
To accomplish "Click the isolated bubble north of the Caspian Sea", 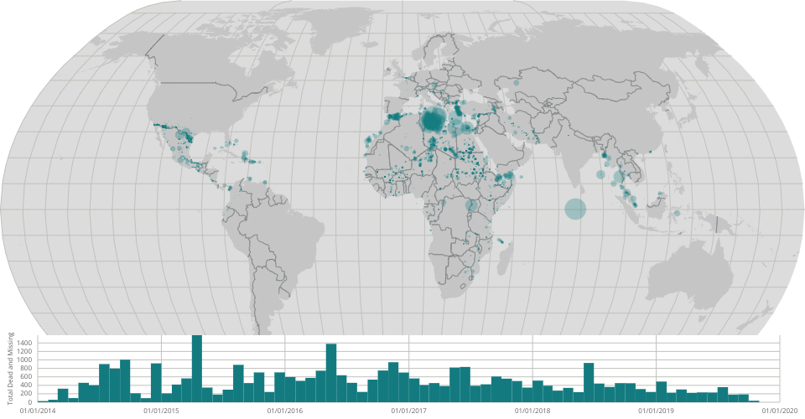I will point(517,84).
